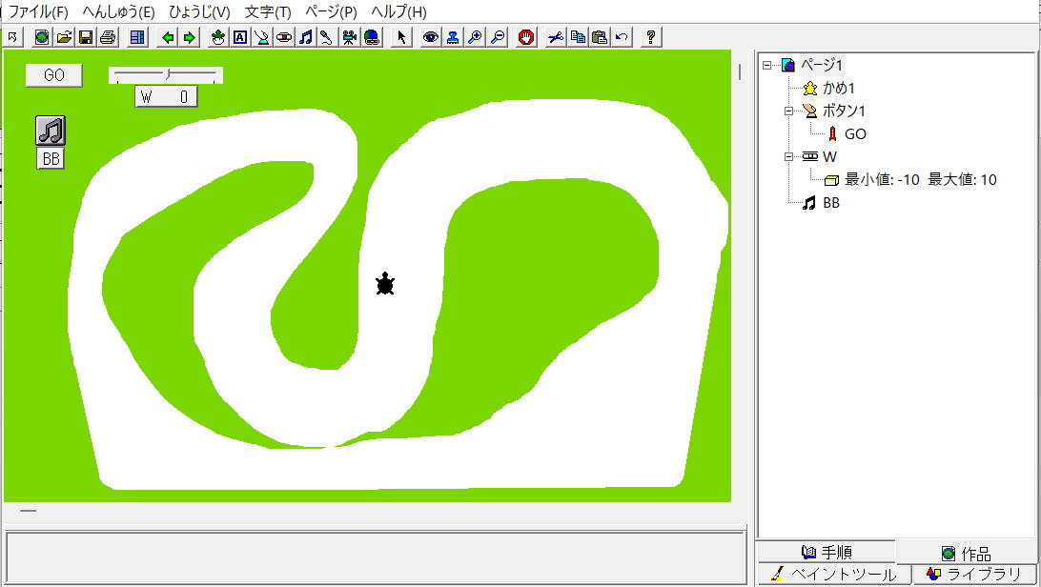The width and height of the screenshot is (1041, 587).
Task: Select the W item in the tree
Action: (829, 156)
